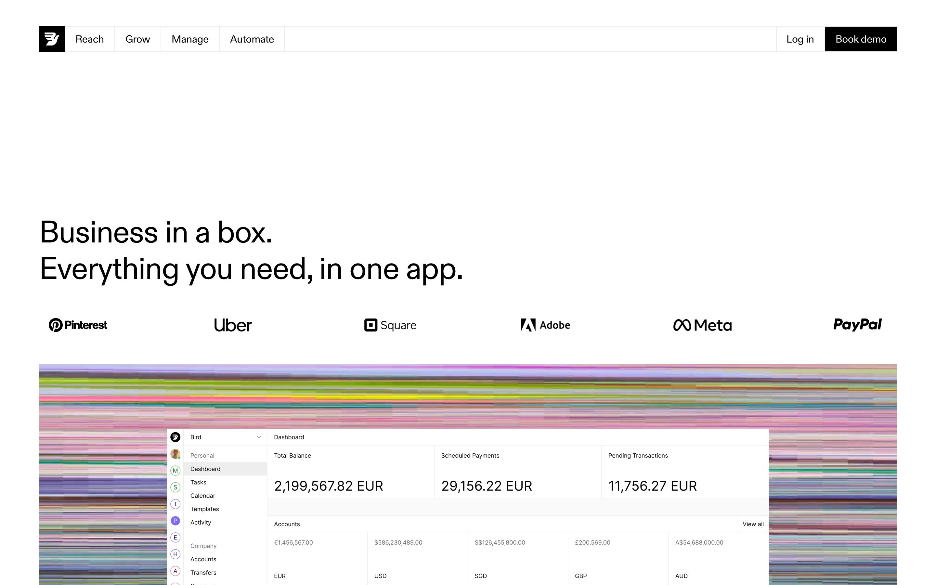Select the H workspace circle icon
The height and width of the screenshot is (585, 936).
pos(175,554)
